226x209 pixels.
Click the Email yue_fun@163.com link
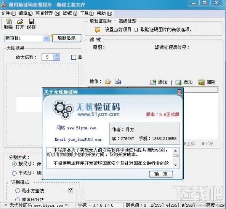(x=78, y=139)
